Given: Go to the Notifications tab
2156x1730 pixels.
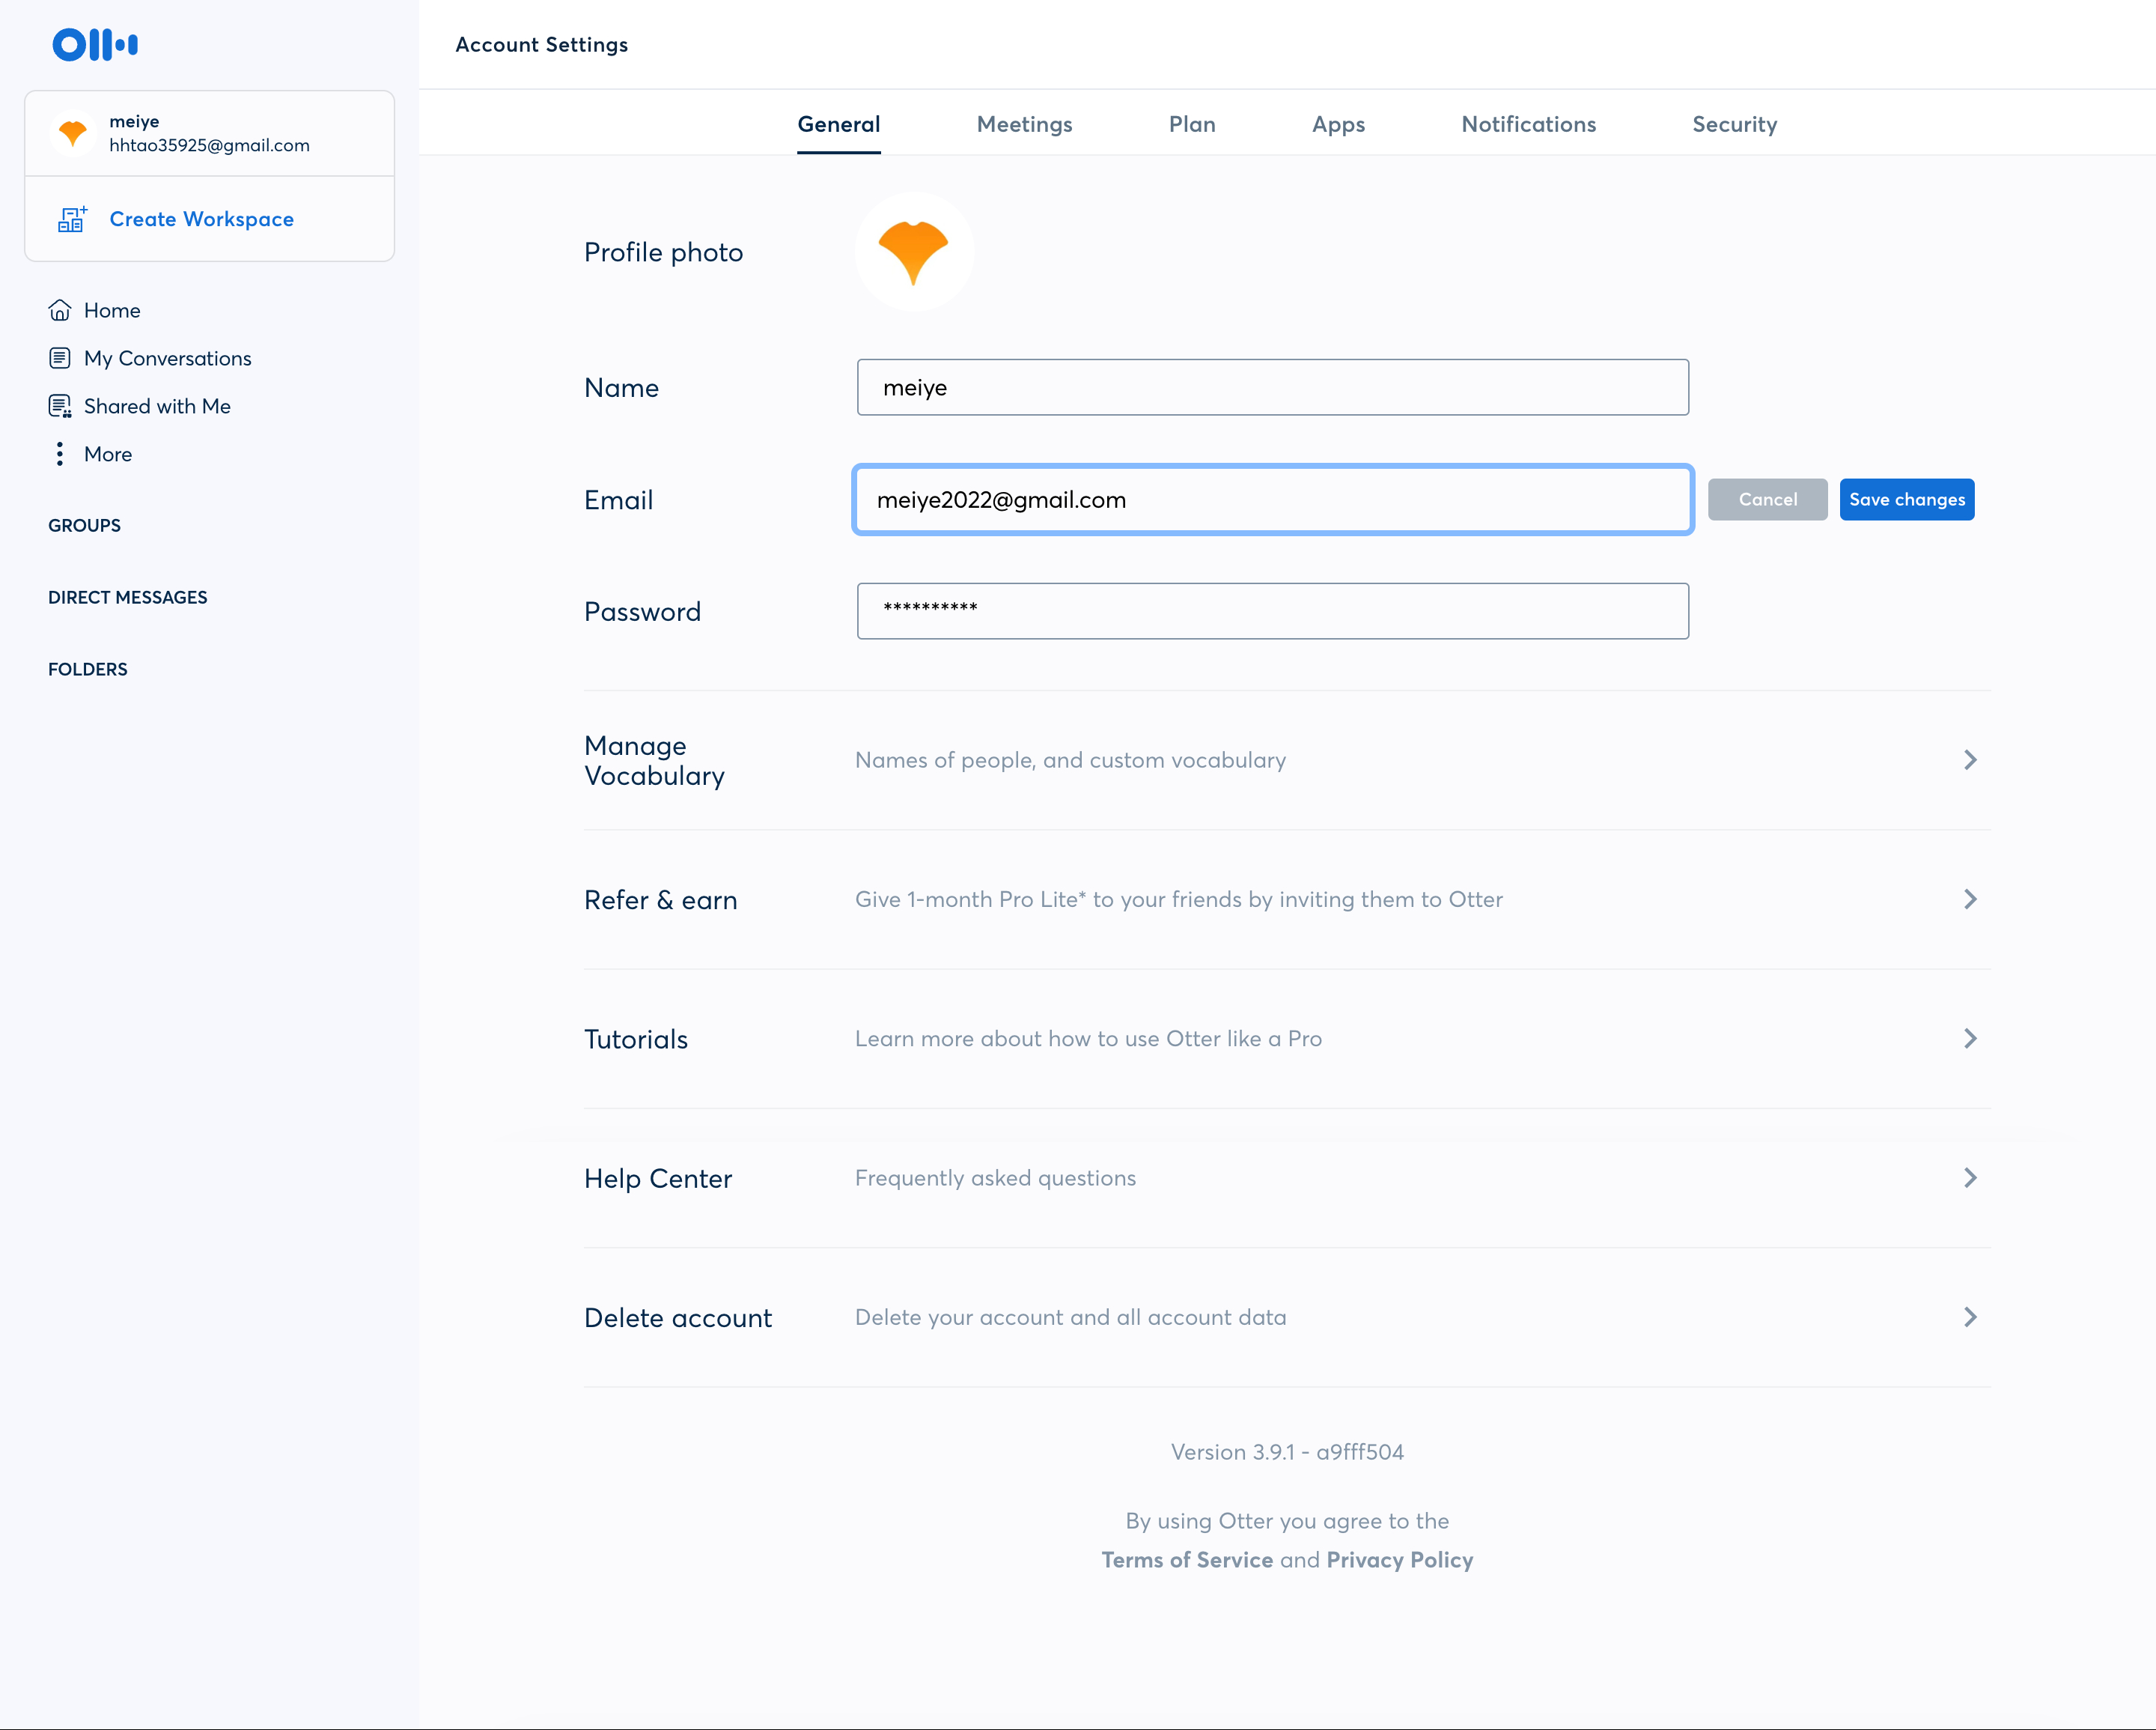Looking at the screenshot, I should pyautogui.click(x=1528, y=124).
